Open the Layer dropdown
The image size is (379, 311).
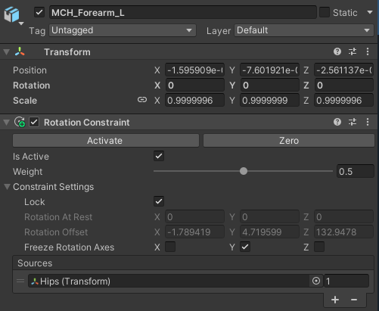304,30
